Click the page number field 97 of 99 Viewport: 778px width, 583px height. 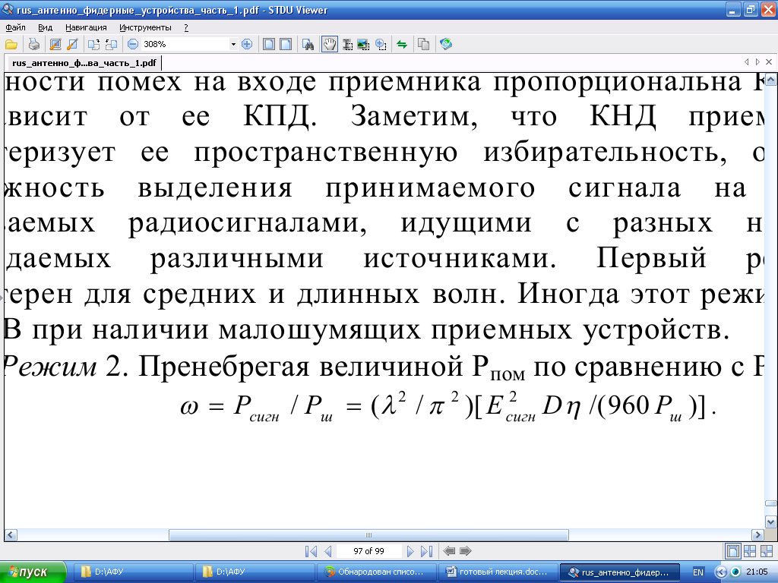pos(368,551)
